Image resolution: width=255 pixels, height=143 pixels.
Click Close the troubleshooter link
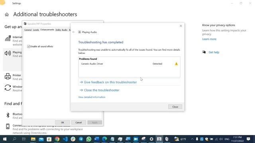100,90
